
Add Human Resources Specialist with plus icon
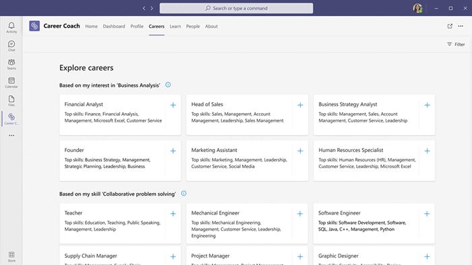427,151
